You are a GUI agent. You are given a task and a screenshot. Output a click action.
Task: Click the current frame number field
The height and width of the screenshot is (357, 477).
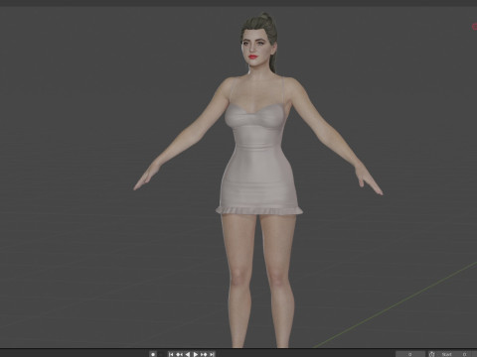click(410, 354)
